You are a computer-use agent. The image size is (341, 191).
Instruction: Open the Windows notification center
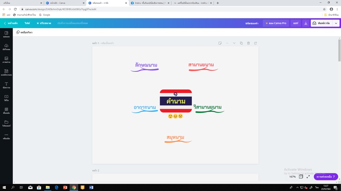336,188
